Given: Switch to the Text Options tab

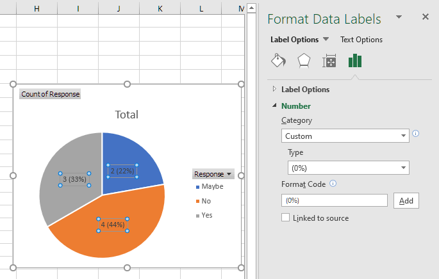Looking at the screenshot, I should [x=361, y=40].
